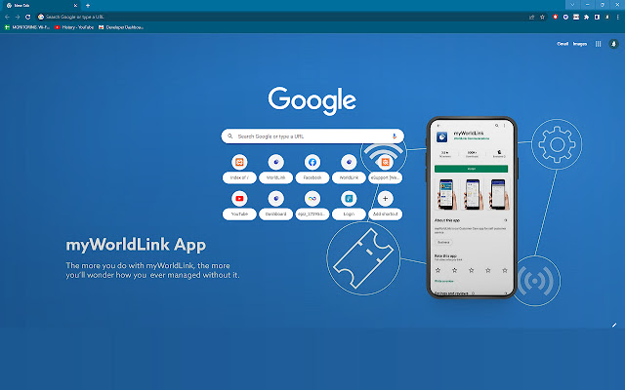Viewport: 625px width, 390px height.
Task: Open the Google account avatar
Action: [x=614, y=44]
